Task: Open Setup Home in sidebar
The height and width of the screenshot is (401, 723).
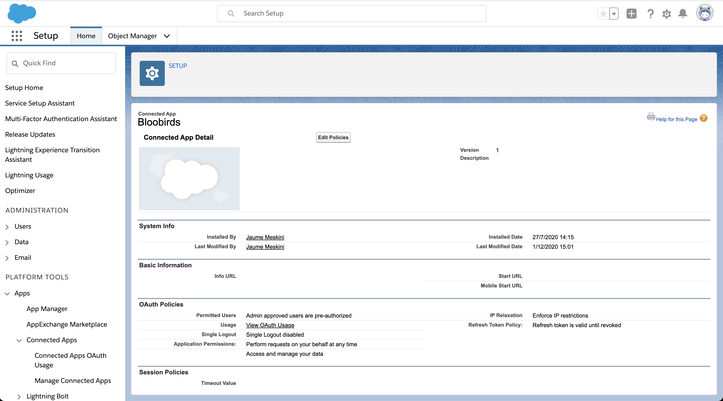Action: 24,87
